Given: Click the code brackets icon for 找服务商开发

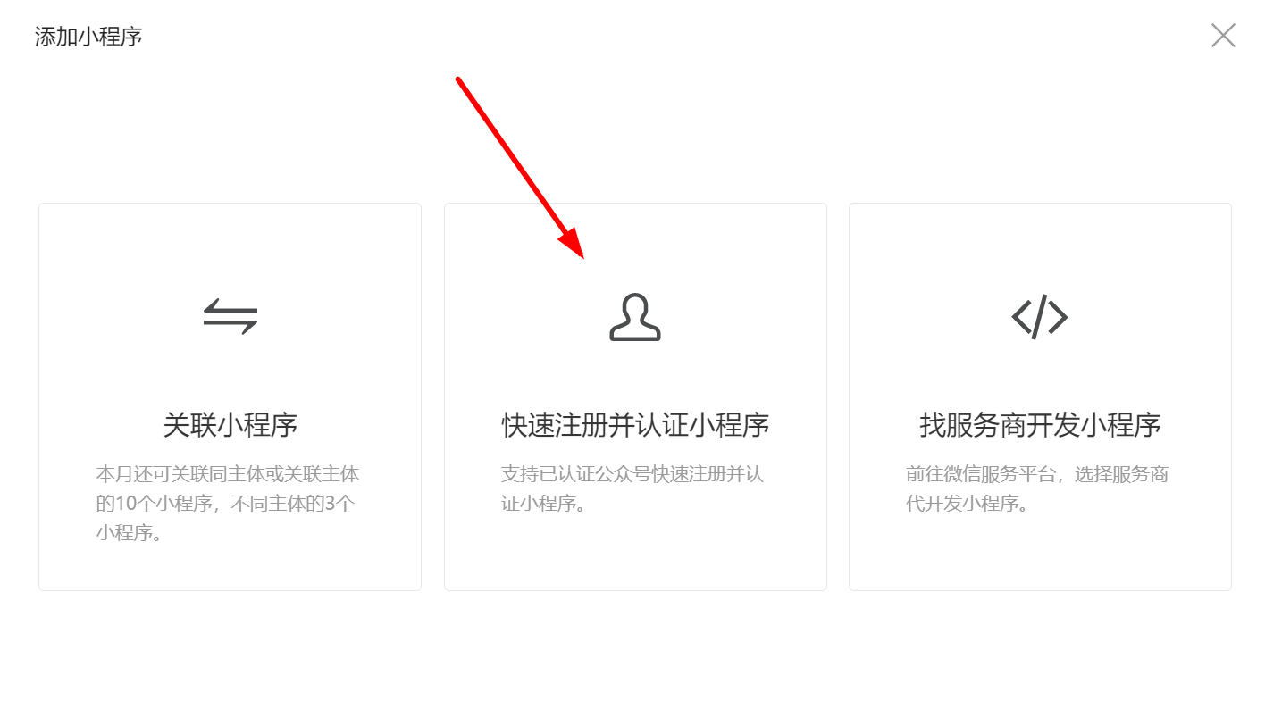Looking at the screenshot, I should [x=1040, y=317].
